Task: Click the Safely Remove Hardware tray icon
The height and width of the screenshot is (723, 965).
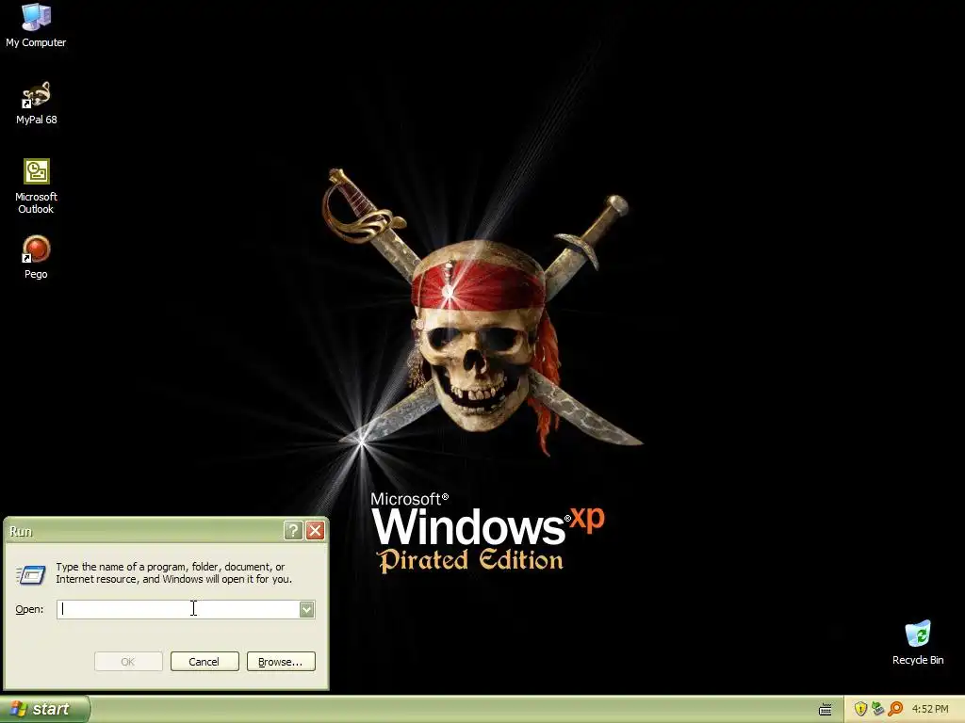Action: tap(877, 709)
